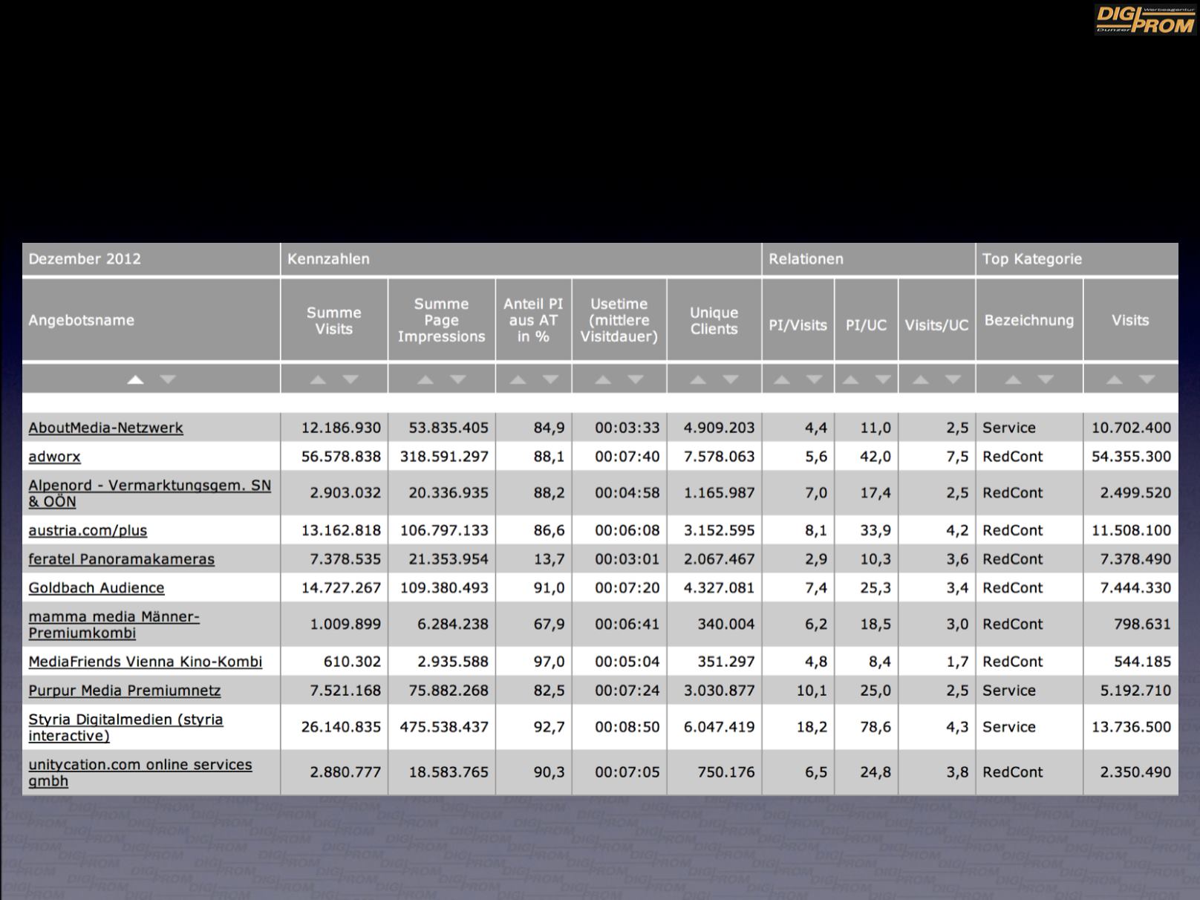Select top category visits 54.355.300
This screenshot has height=900, width=1200.
pos(1131,457)
